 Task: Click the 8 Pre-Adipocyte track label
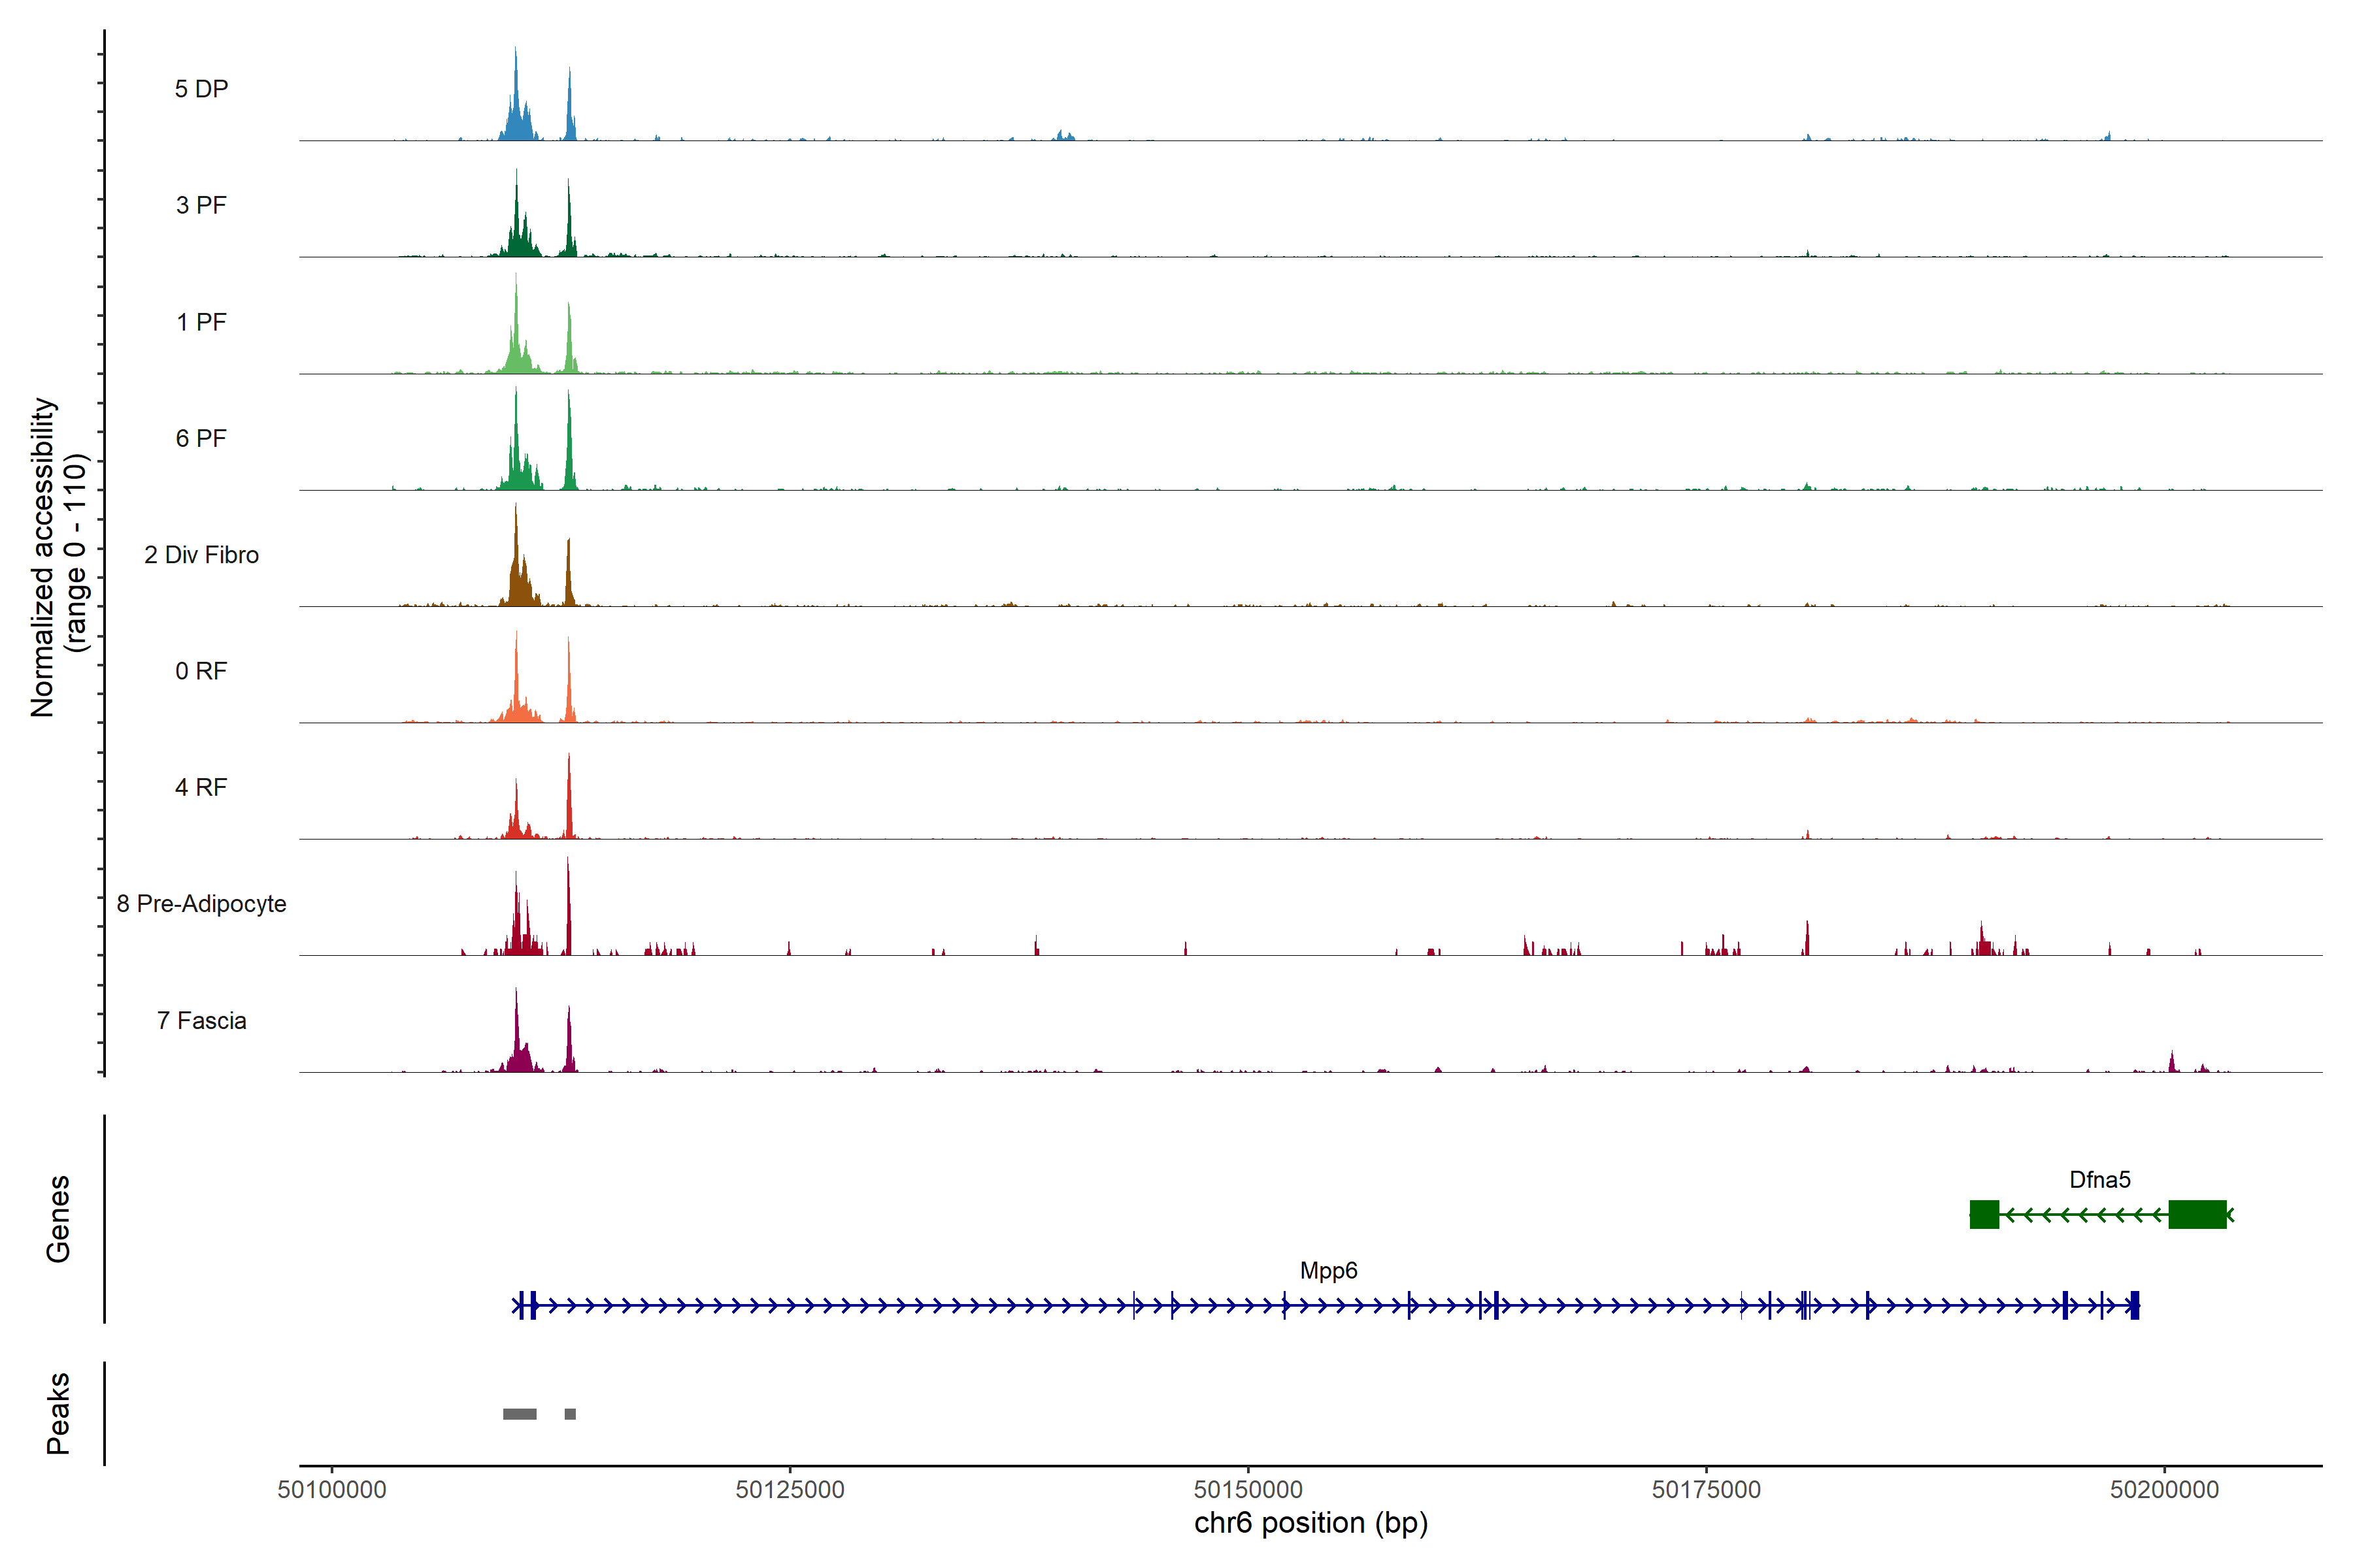(201, 904)
